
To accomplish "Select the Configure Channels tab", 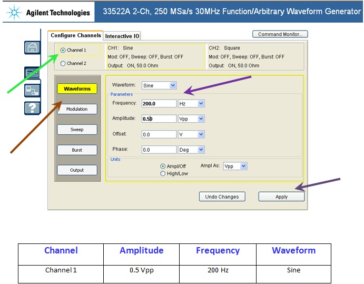I will coord(75,35).
